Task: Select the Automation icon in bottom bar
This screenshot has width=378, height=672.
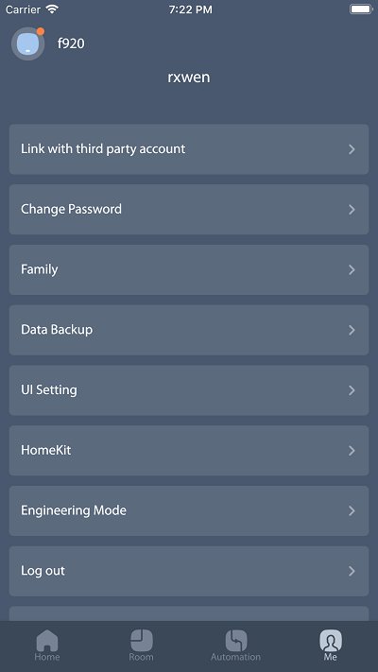Action: (236, 640)
